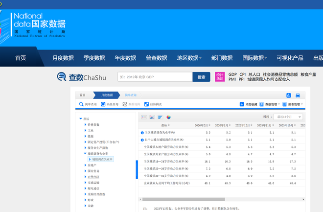Screen dimensions: 323x212
Task: Switch to the line chart view
Action: 152,117
